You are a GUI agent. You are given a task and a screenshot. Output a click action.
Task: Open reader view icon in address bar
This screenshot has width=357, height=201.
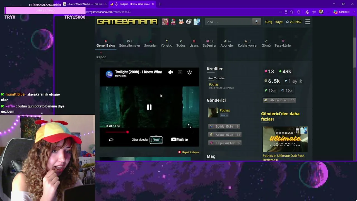click(286, 12)
